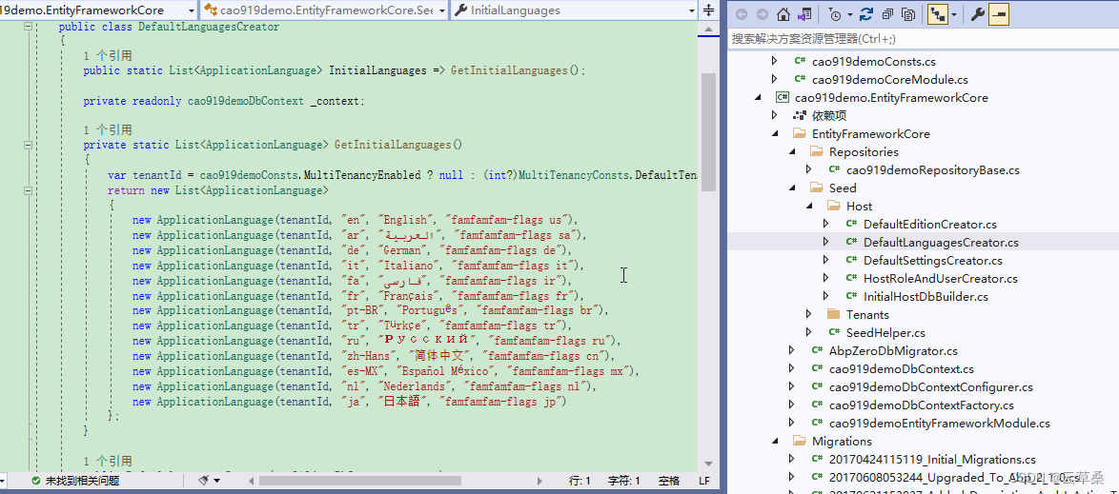Click the editor split window handle icon
This screenshot has height=494, width=1119.
pyautogui.click(x=708, y=10)
